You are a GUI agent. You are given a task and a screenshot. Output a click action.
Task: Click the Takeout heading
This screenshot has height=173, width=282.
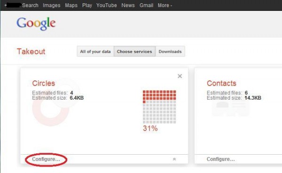(x=31, y=51)
